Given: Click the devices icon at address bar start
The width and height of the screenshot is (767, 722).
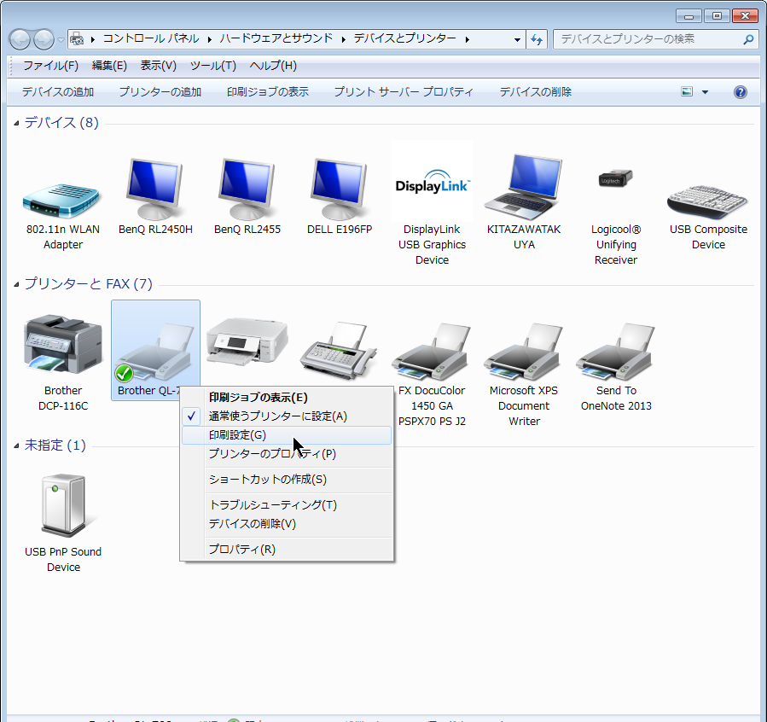Looking at the screenshot, I should [x=77, y=38].
